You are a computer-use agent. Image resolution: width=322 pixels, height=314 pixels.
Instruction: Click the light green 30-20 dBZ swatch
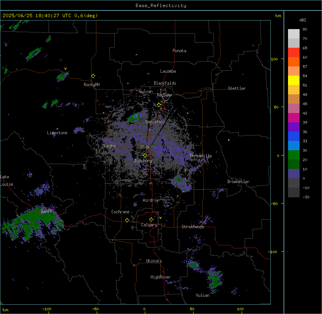[x=294, y=155]
